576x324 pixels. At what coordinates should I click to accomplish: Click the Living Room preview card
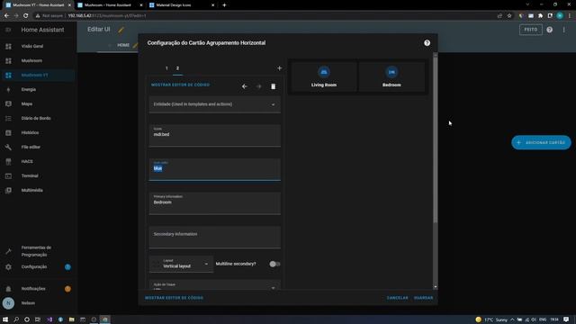pyautogui.click(x=324, y=77)
